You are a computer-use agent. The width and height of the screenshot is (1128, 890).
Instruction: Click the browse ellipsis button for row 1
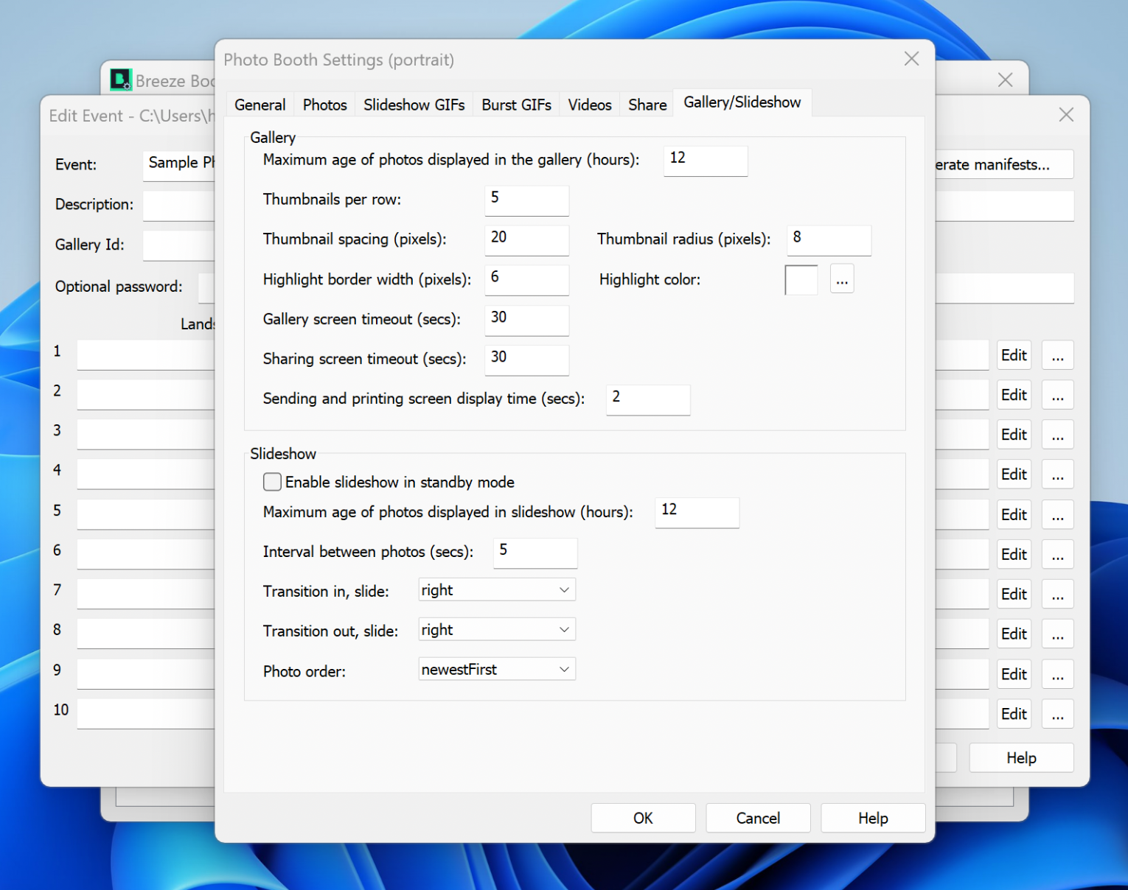coord(1057,356)
